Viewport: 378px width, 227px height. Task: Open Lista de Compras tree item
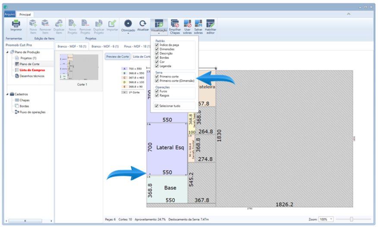(x=32, y=70)
